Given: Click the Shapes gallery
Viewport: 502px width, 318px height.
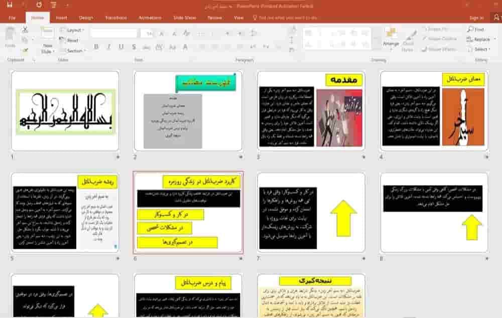Looking at the screenshot, I should 336,39.
